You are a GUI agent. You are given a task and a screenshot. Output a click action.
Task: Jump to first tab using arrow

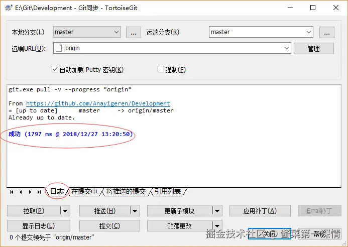pyautogui.click(x=12, y=192)
